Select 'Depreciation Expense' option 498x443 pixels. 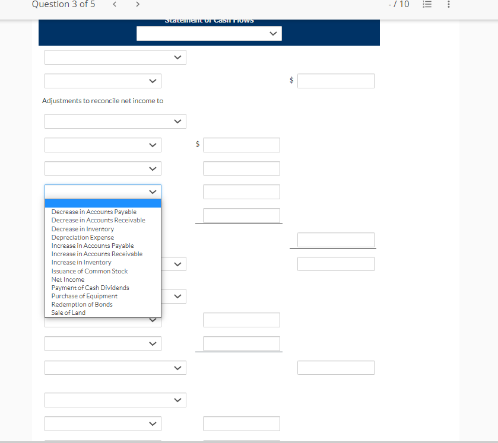103,237
